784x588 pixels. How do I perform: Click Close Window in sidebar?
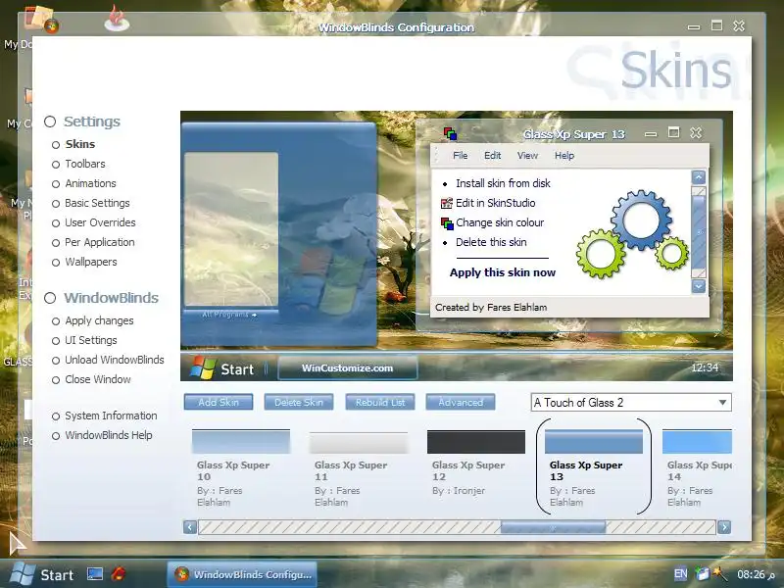pos(97,379)
